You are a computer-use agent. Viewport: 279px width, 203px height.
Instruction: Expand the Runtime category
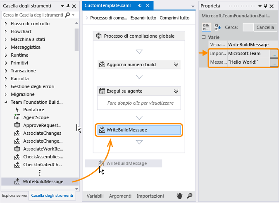coord(6,55)
